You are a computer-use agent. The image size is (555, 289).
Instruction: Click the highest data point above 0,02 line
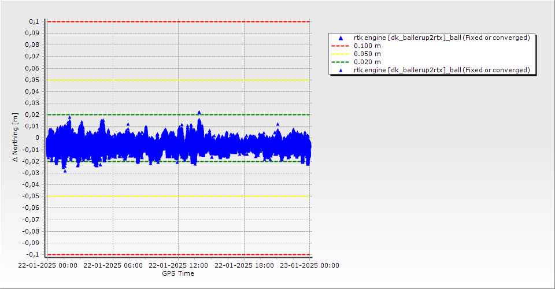point(199,113)
